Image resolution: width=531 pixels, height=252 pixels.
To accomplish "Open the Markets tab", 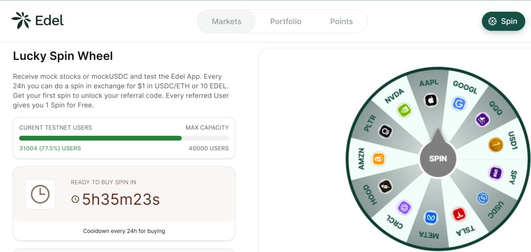I will 227,22.
